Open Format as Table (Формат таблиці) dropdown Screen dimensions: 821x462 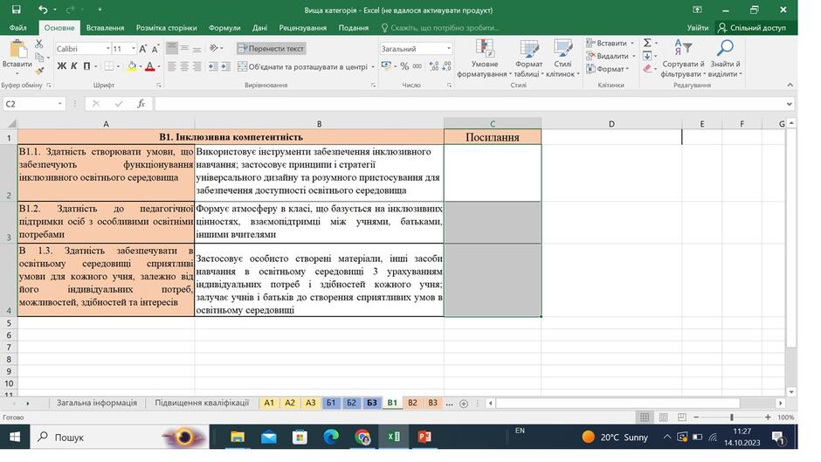528,58
